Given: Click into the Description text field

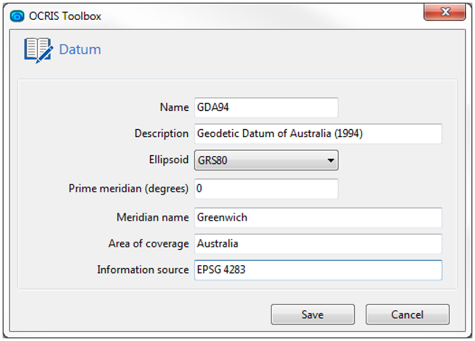Looking at the screenshot, I should pos(318,133).
